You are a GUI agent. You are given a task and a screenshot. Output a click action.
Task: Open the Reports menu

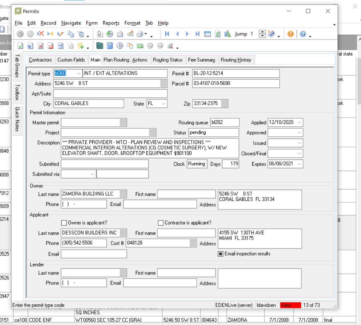point(111,23)
